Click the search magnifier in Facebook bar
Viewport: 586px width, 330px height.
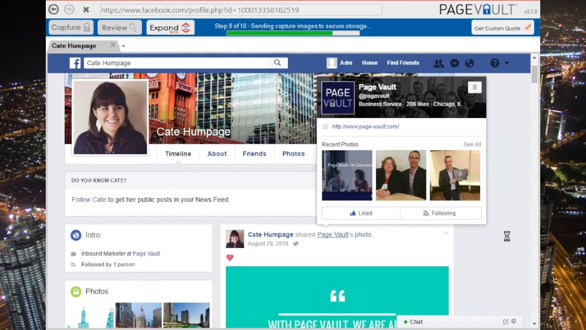tap(277, 63)
